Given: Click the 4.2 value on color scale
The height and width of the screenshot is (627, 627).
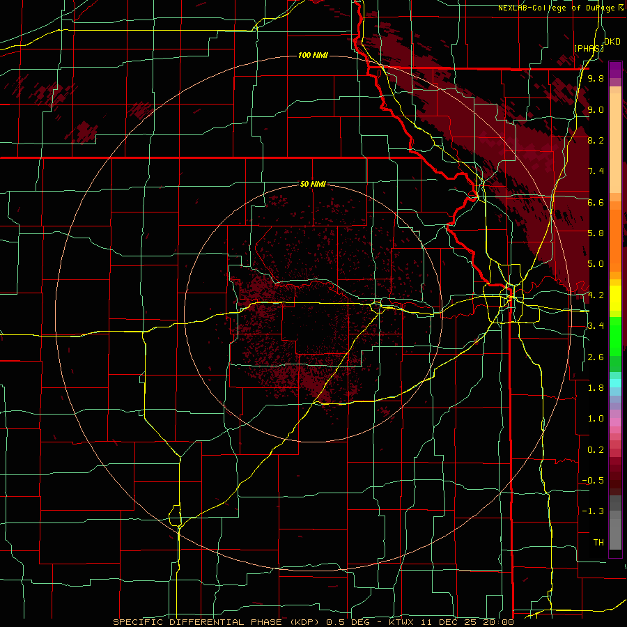Looking at the screenshot, I should 596,295.
